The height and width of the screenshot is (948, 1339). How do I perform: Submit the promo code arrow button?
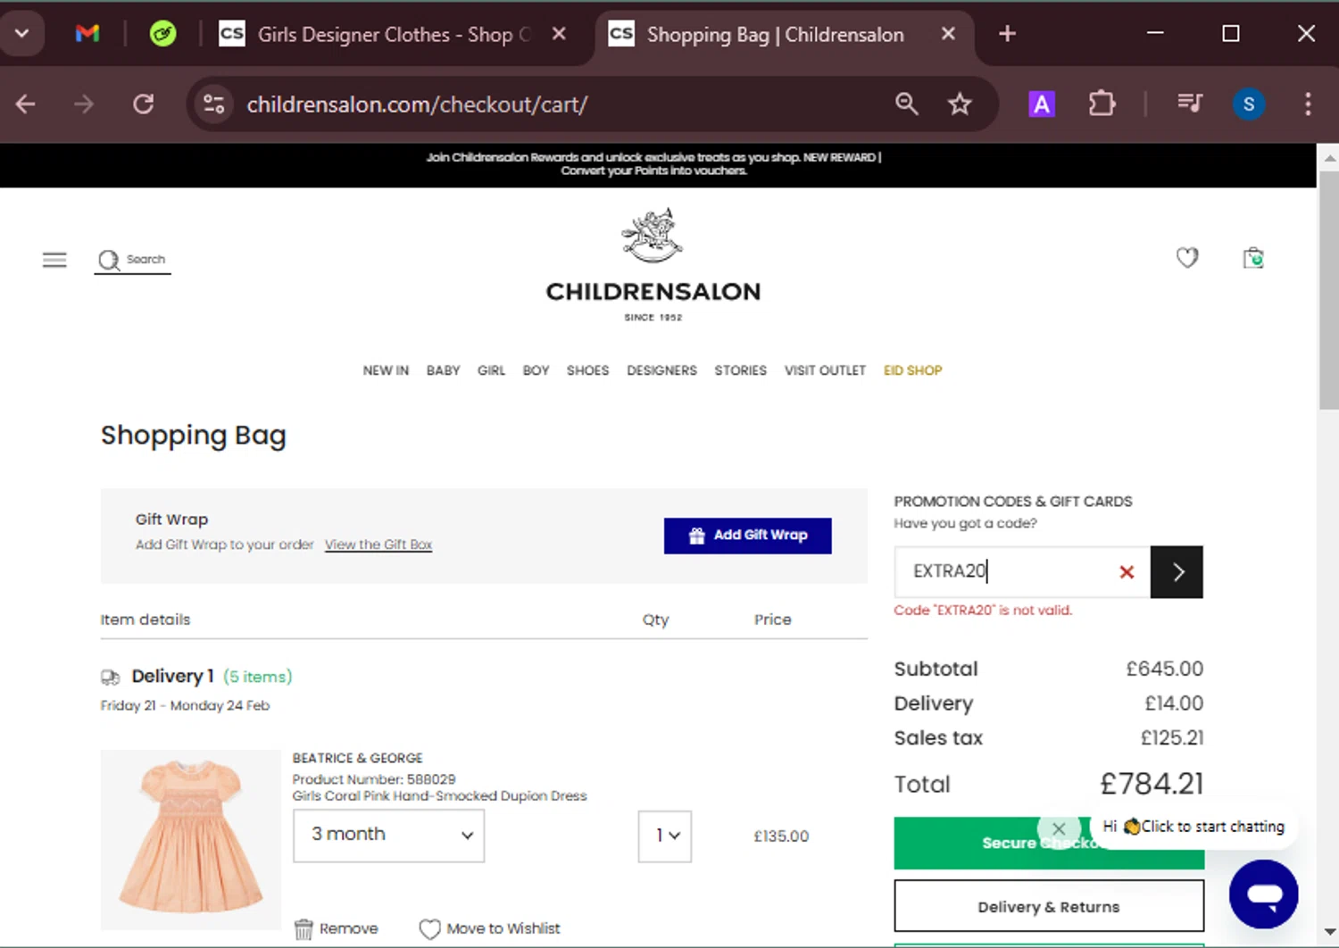(1177, 572)
